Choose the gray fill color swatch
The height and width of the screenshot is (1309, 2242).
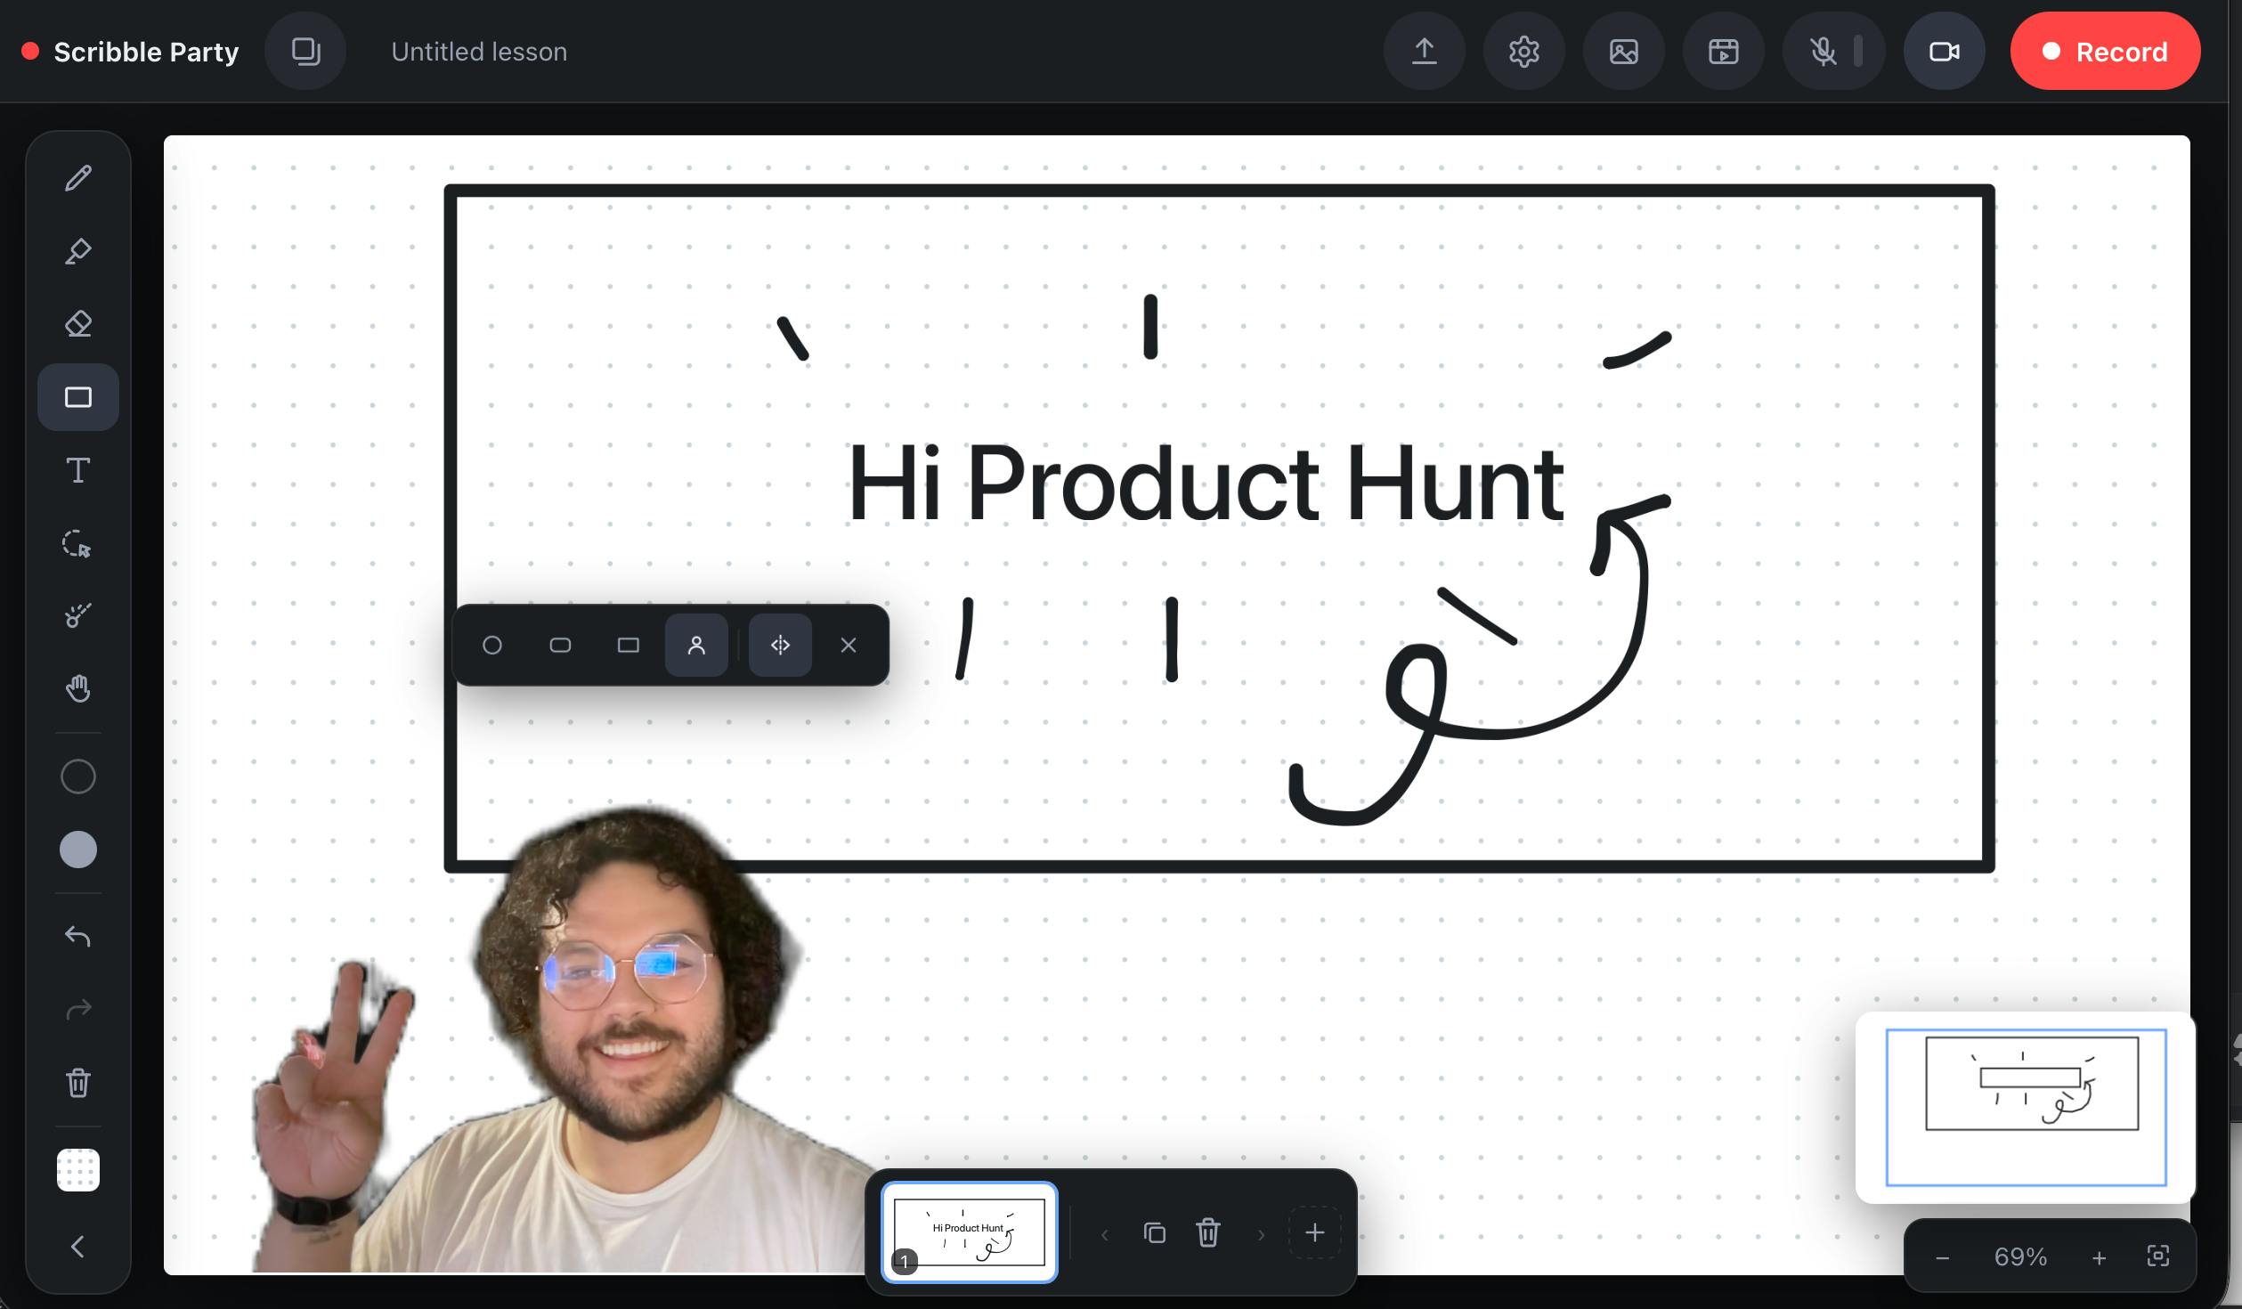tap(78, 850)
